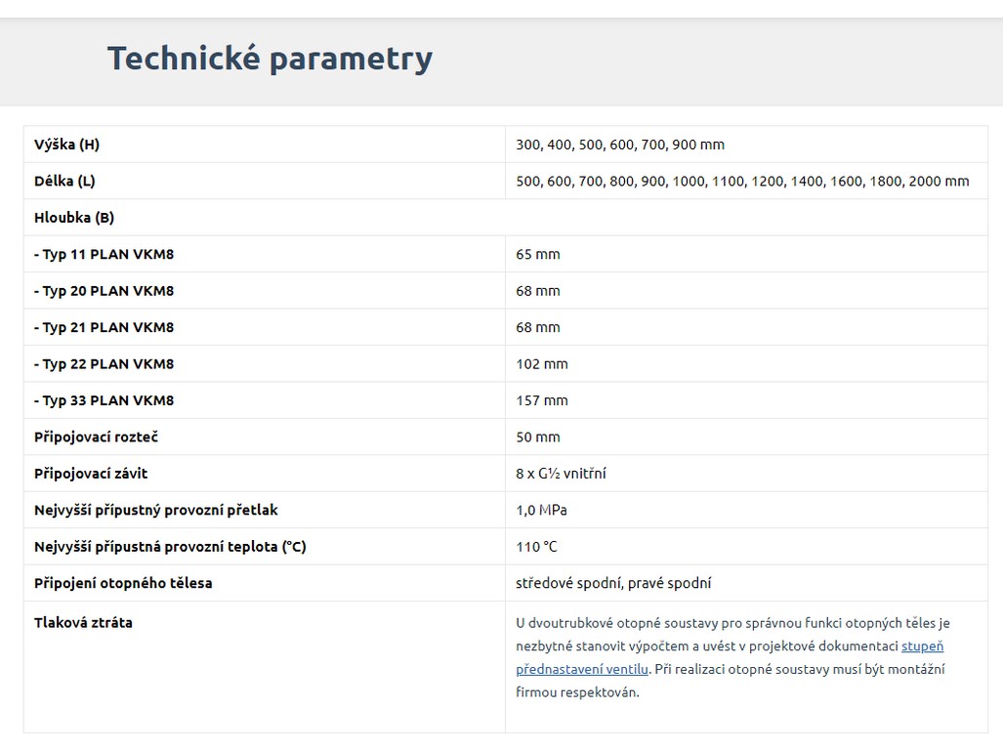
Task: Click the 'Typ 22 PLAN VKM8' row
Action: (x=104, y=364)
